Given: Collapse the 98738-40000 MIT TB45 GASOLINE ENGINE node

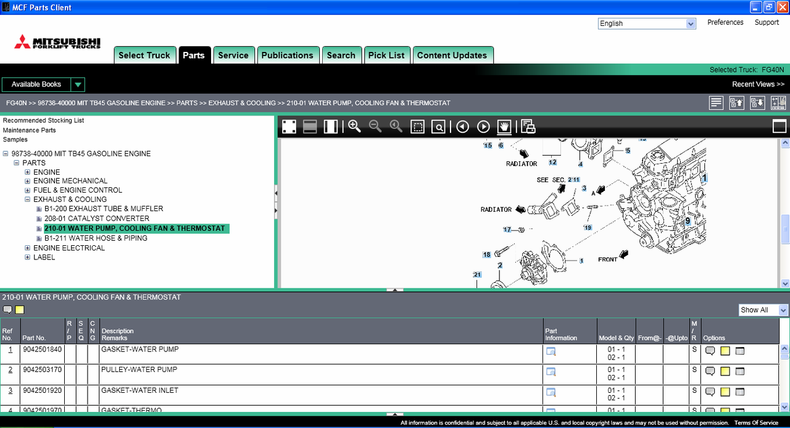Looking at the screenshot, I should coord(6,154).
